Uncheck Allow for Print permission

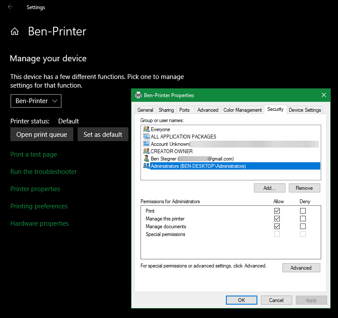coord(277,211)
